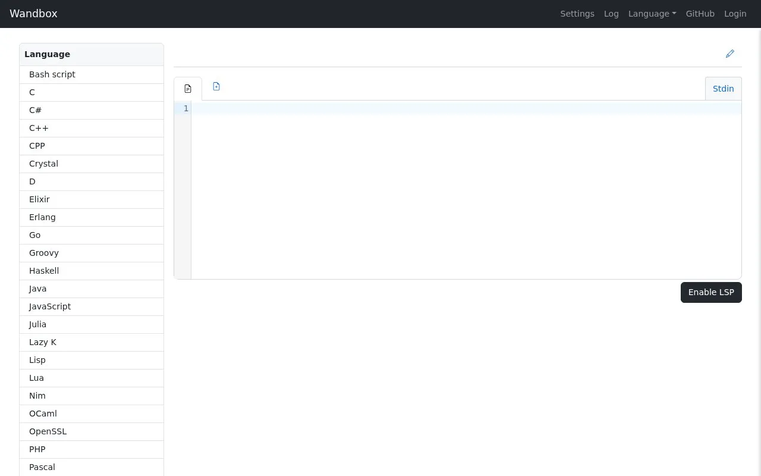Open the Language dropdown in navbar
This screenshot has height=476, width=761.
[x=652, y=14]
